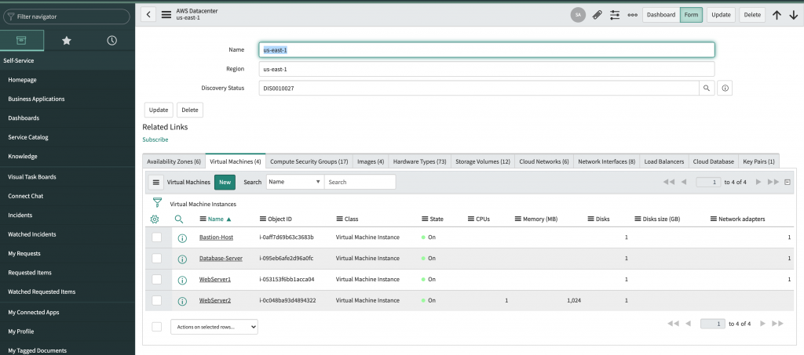Switch to Dashboard view toggle
The height and width of the screenshot is (355, 804).
point(661,15)
